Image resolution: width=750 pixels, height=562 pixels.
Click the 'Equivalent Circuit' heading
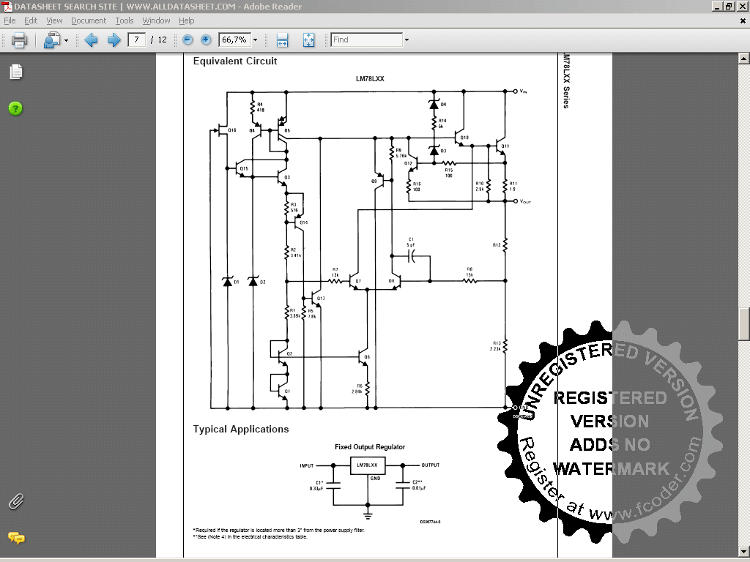coord(235,61)
